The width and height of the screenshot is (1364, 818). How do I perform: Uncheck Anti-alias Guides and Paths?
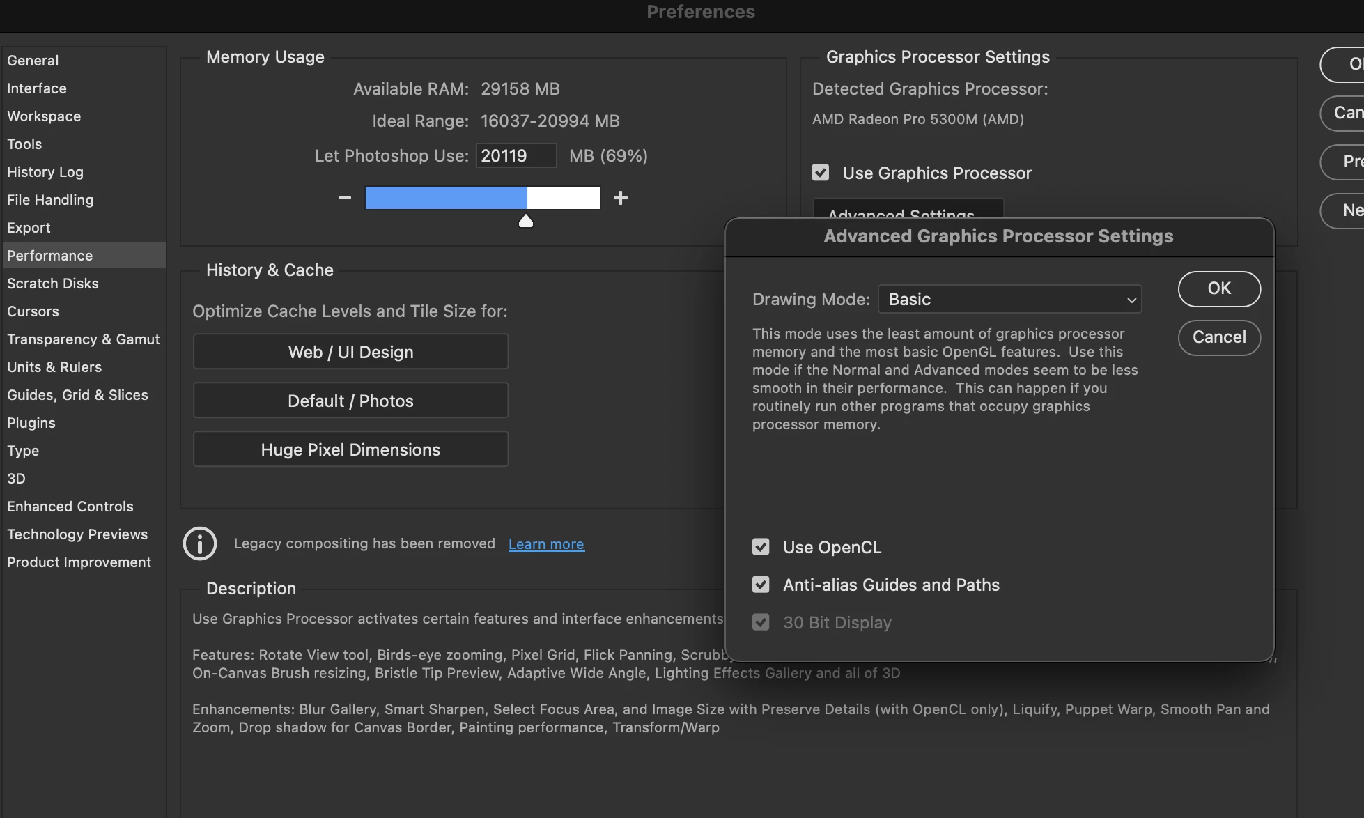point(761,585)
